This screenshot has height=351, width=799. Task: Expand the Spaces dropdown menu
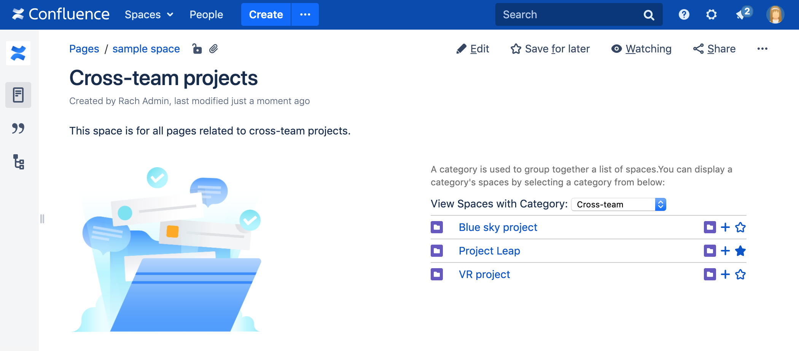tap(149, 15)
